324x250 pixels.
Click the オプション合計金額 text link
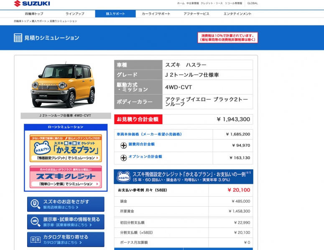[x=145, y=157]
